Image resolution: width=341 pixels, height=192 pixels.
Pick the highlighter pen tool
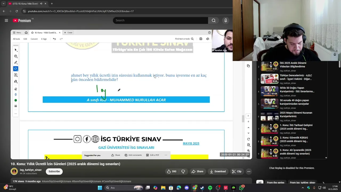(x=16, y=62)
